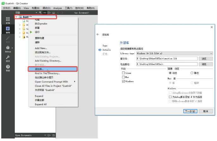217x141 pixels.
Task: Click the Resources folder icon with lock
Action: pos(24,37)
